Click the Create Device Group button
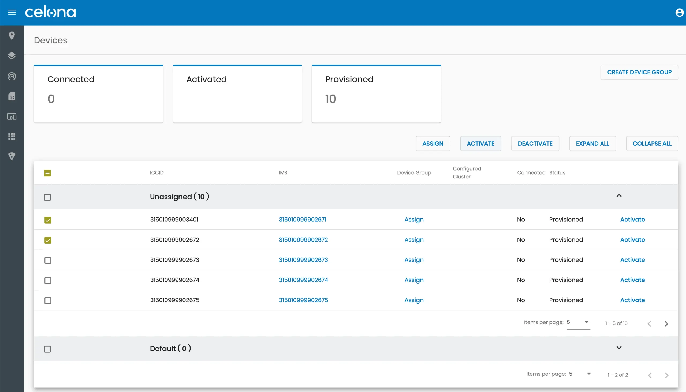 pyautogui.click(x=639, y=72)
